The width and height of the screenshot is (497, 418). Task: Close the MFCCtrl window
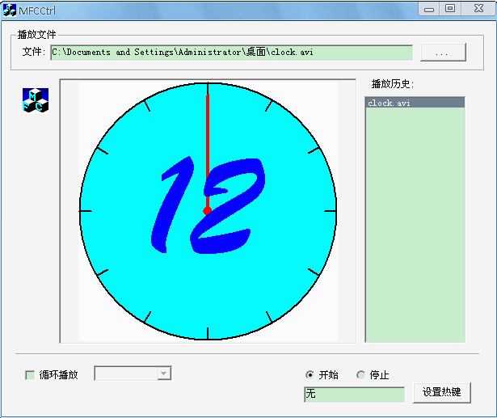click(x=478, y=9)
